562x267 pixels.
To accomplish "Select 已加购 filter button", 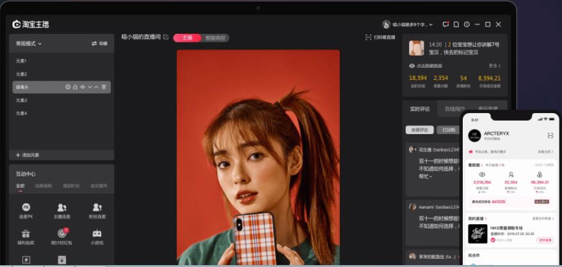I will point(448,130).
